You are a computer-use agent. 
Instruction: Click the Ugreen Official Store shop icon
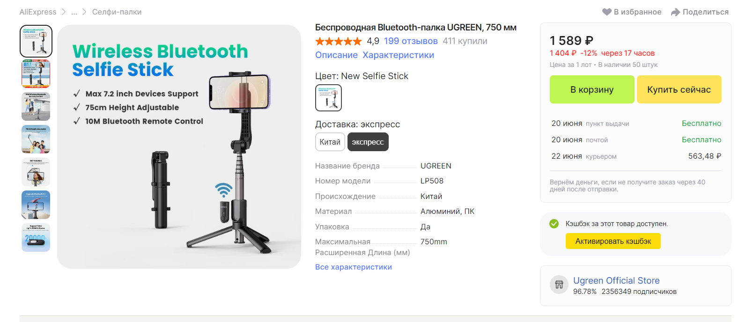pyautogui.click(x=559, y=285)
